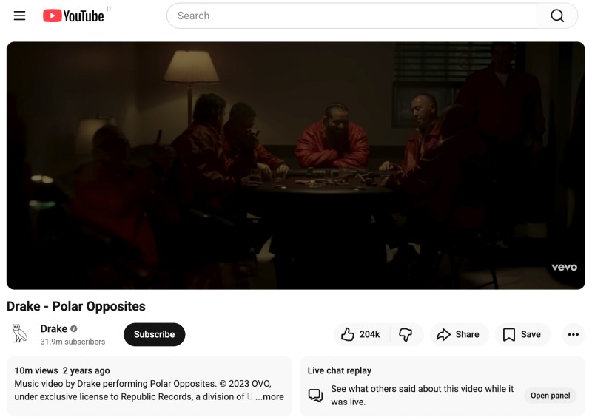Click Drake's owl channel avatar
592x420 pixels.
click(x=20, y=333)
